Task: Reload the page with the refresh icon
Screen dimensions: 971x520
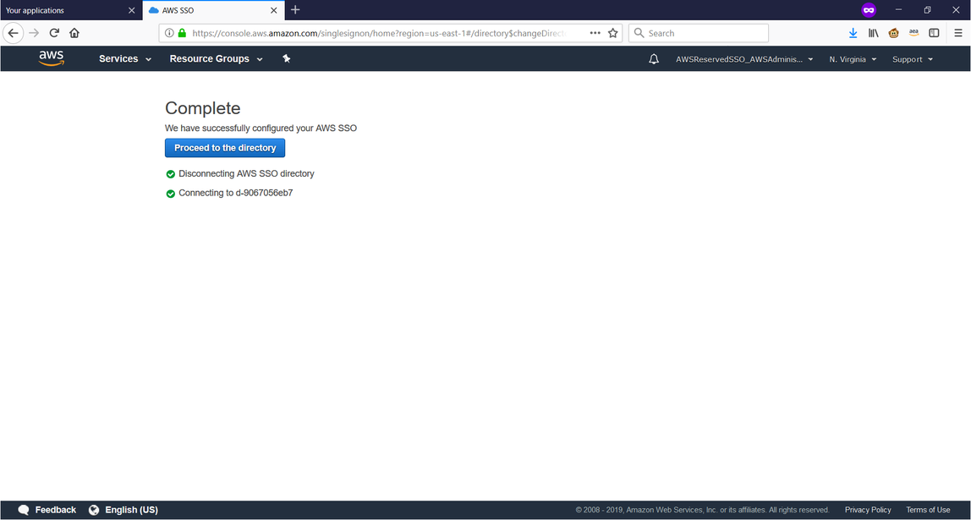Action: [54, 34]
